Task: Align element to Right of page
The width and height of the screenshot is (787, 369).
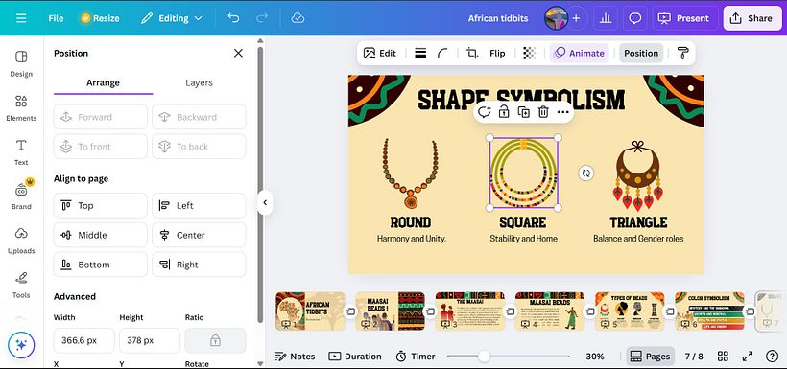Action: coord(199,265)
